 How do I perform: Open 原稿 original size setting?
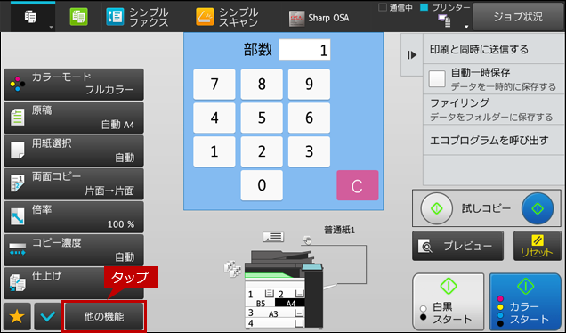[x=74, y=118]
